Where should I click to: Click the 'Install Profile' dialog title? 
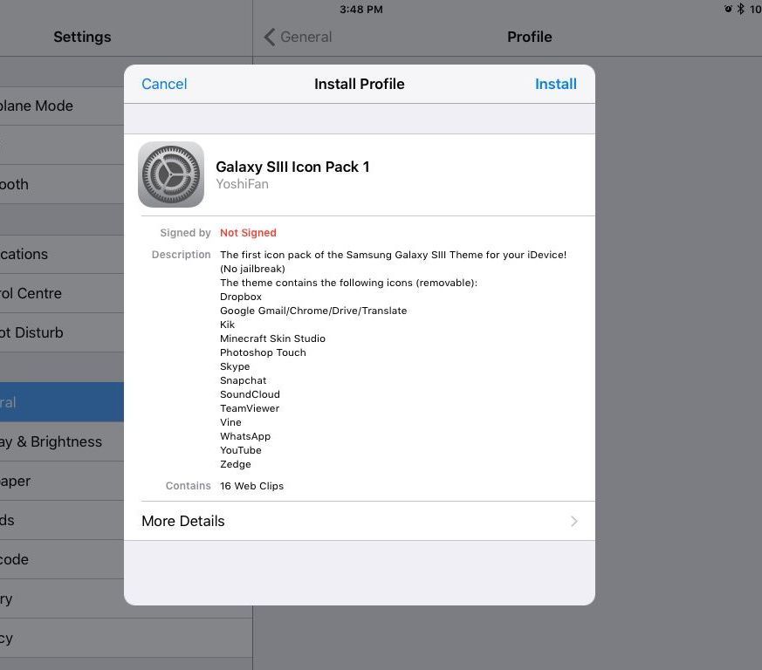[359, 84]
